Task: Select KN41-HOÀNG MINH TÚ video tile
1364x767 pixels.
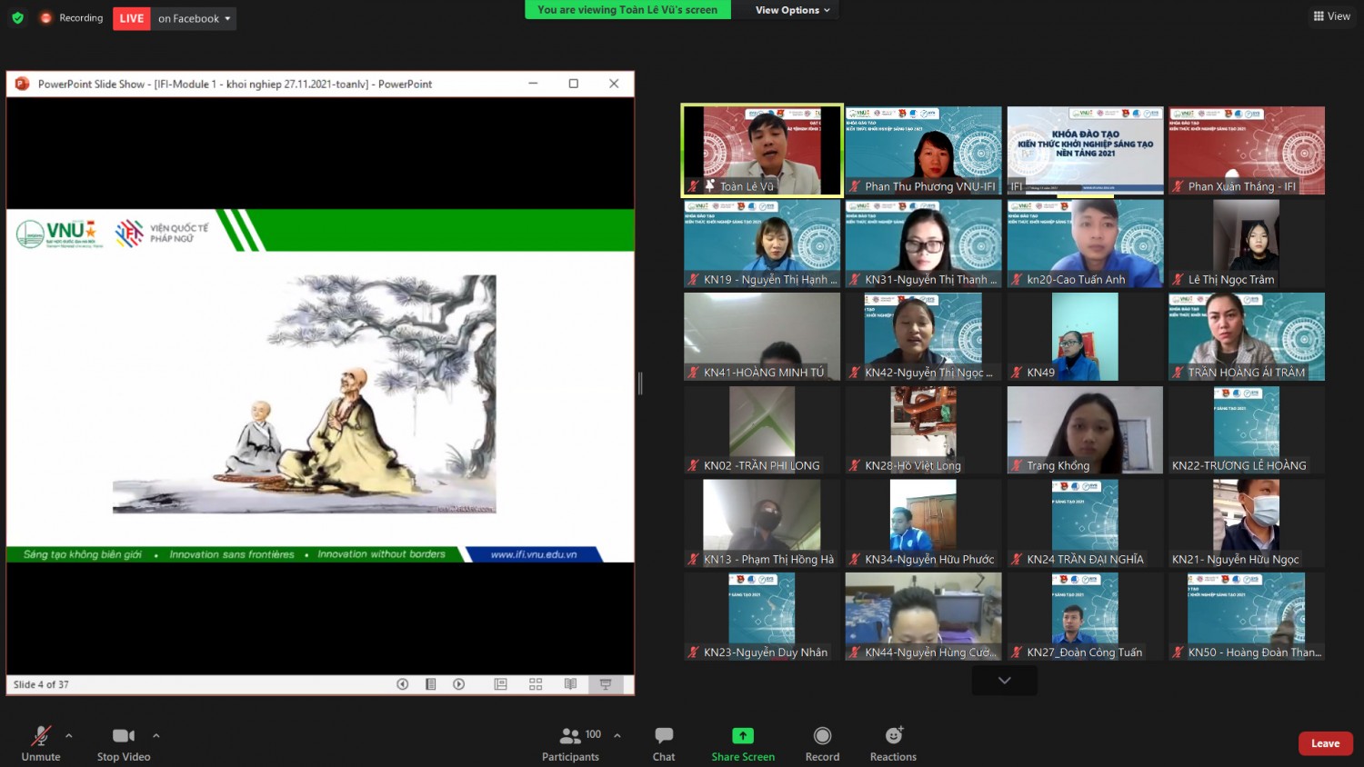Action: pos(762,336)
